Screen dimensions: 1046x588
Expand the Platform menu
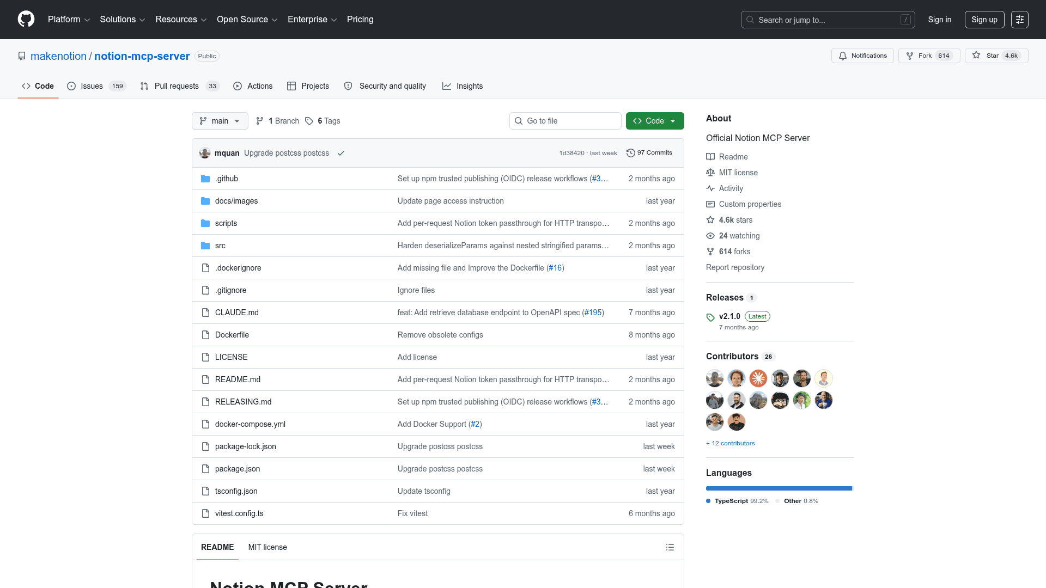click(69, 20)
